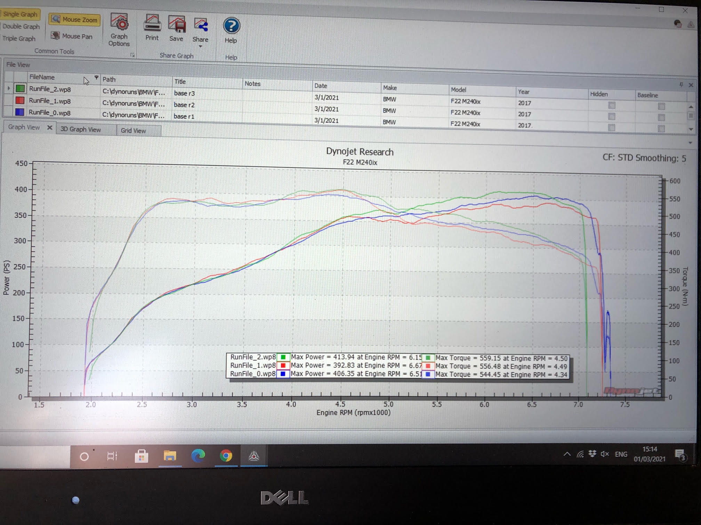Switch to Grid View tab
The height and width of the screenshot is (525, 701).
pyautogui.click(x=134, y=131)
